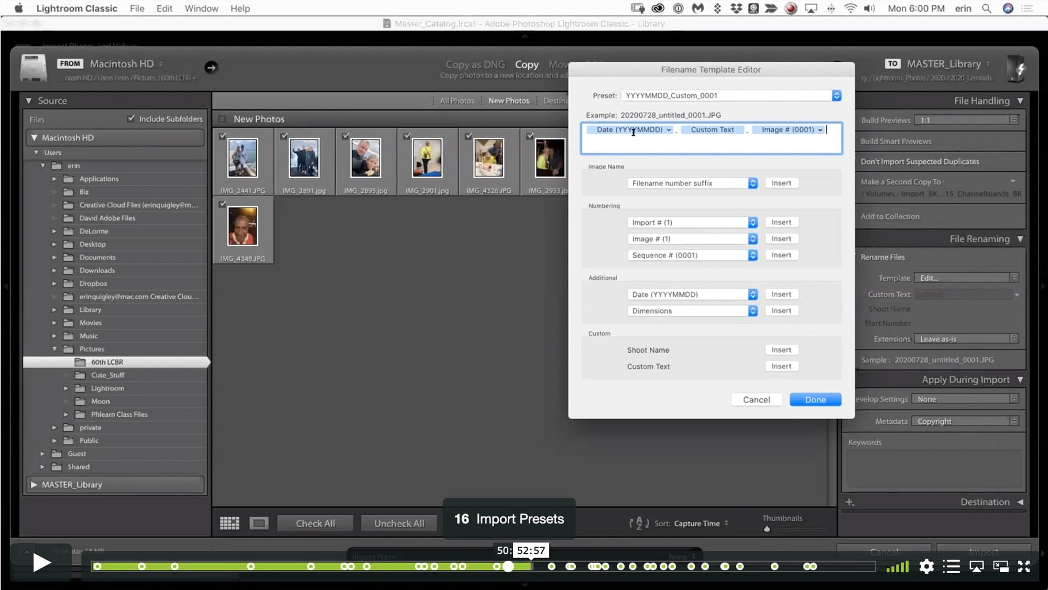1048x590 pixels.
Task: Expand the Destination panel
Action: (x=1020, y=502)
